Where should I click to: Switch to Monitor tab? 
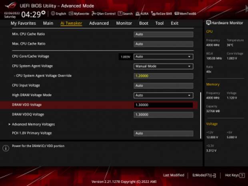tap(124, 23)
